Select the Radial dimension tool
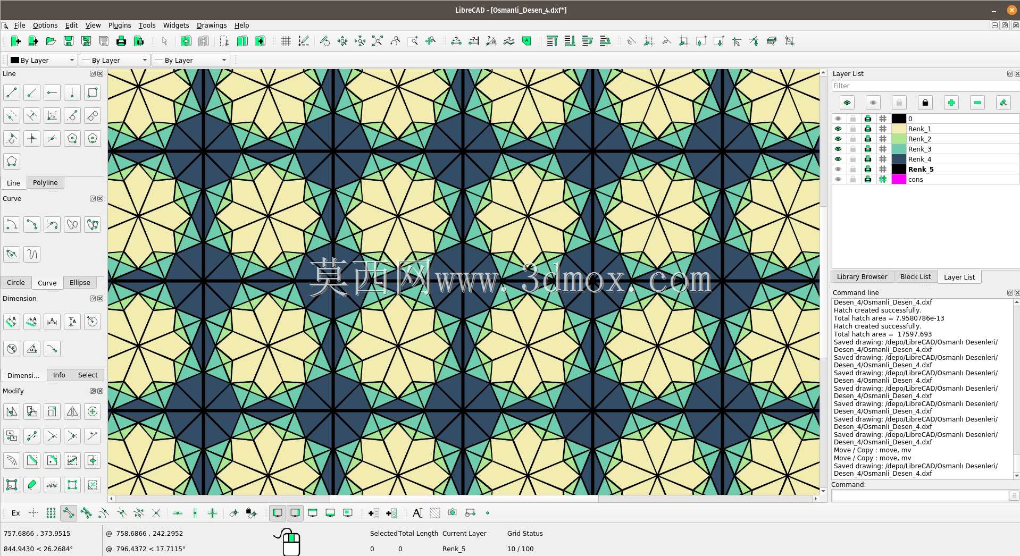The width and height of the screenshot is (1020, 556). 93,321
